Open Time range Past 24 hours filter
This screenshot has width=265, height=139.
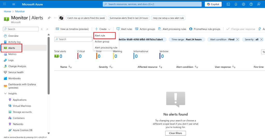187,40
